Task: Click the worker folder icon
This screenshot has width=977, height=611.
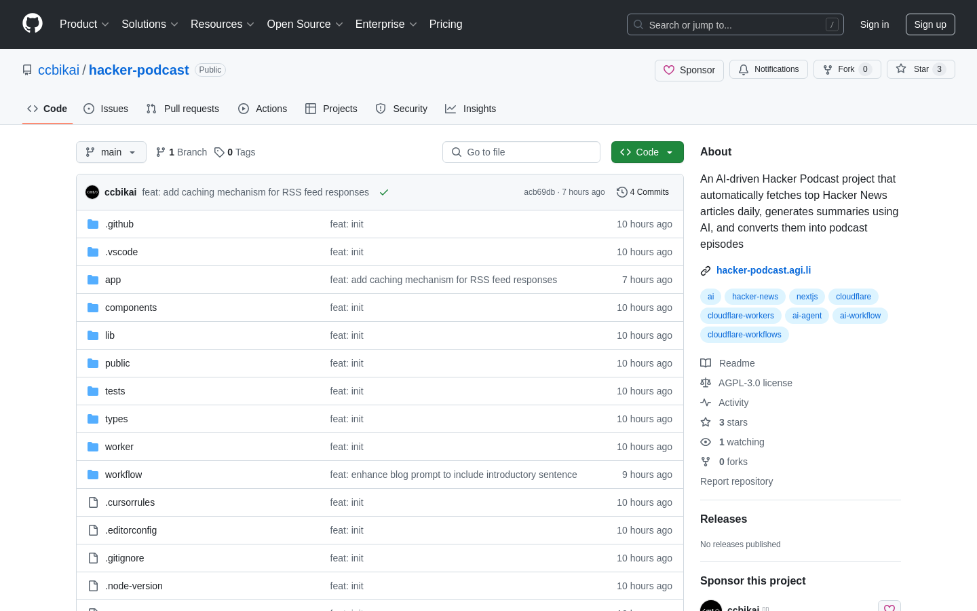Action: click(93, 447)
